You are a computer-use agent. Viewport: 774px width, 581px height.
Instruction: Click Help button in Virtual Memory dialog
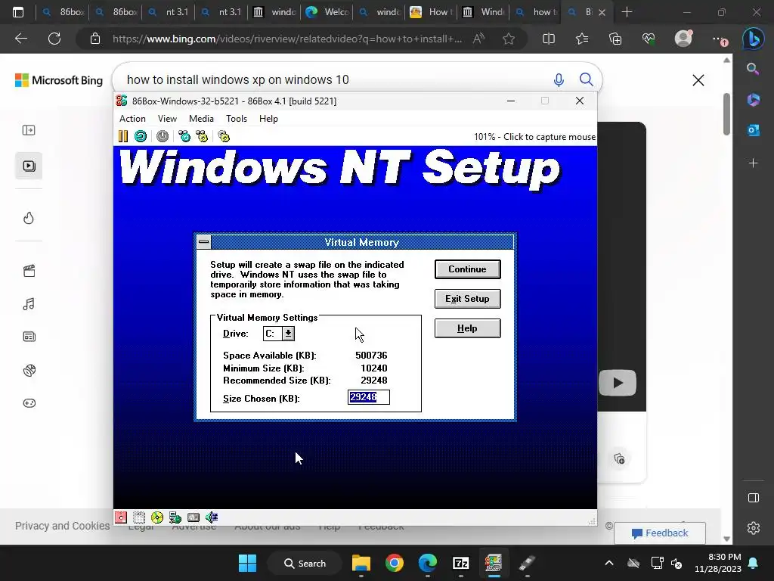point(467,328)
